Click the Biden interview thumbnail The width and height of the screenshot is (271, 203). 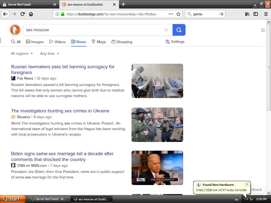[x=157, y=168]
